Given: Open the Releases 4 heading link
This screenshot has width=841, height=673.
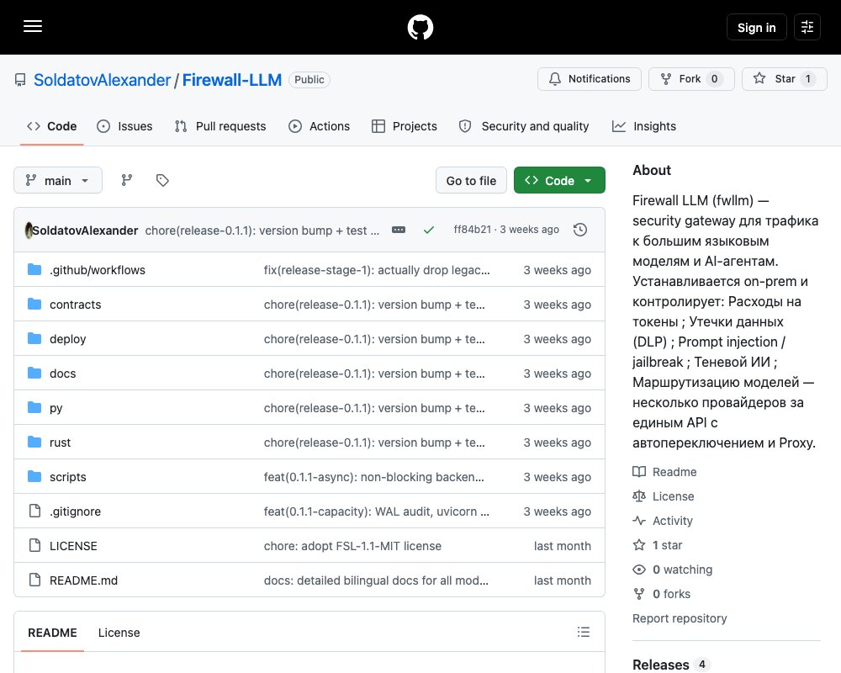Looking at the screenshot, I should (671, 665).
